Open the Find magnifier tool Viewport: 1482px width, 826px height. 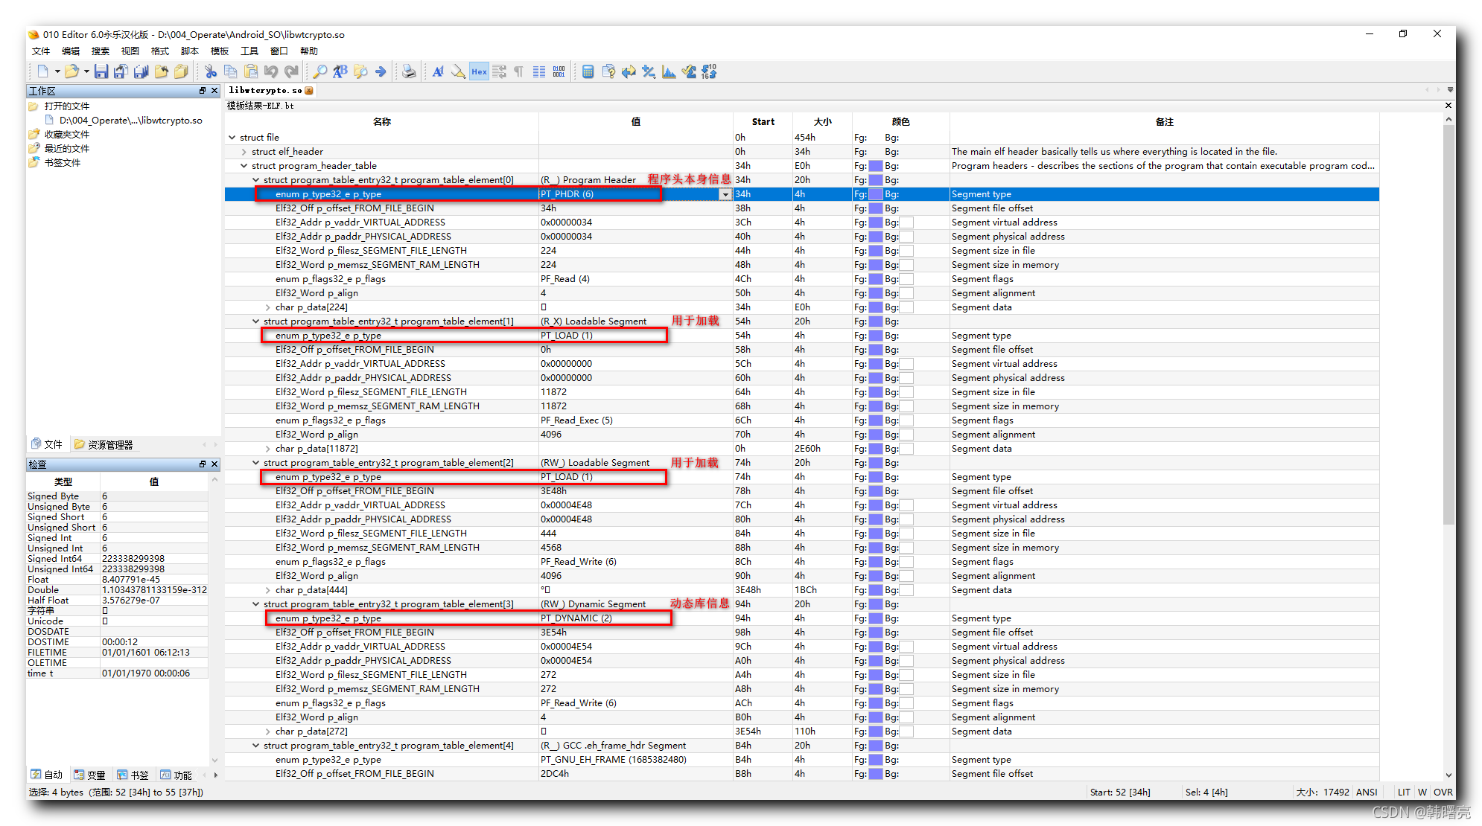[x=319, y=71]
